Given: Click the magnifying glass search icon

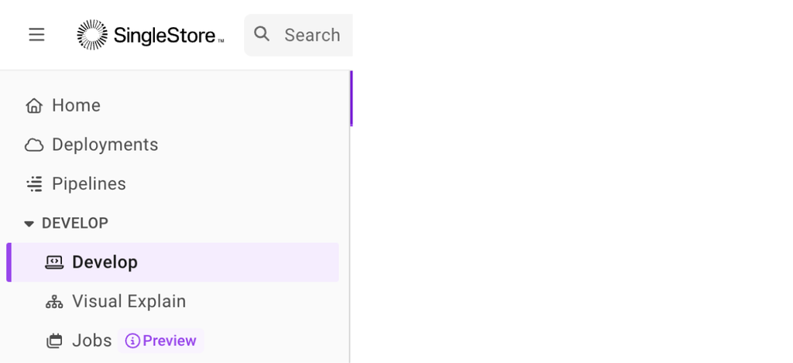Looking at the screenshot, I should (x=262, y=34).
